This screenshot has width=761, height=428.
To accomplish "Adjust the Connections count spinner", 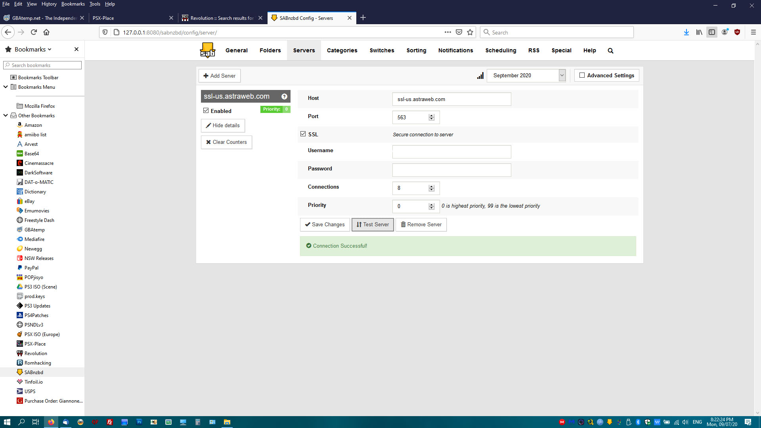I will pyautogui.click(x=431, y=188).
